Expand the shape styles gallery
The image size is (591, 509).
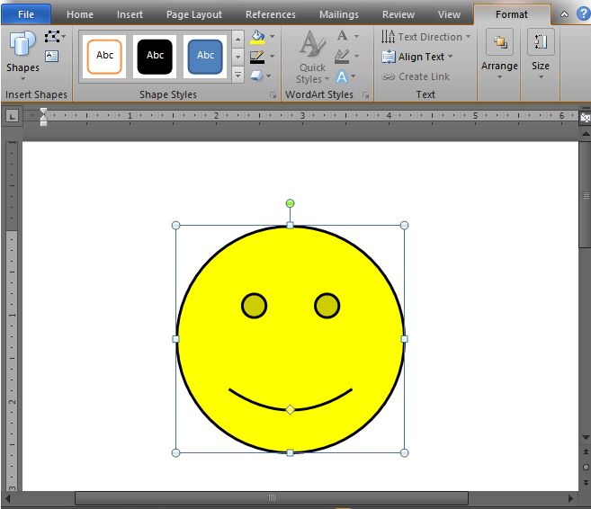pyautogui.click(x=237, y=76)
